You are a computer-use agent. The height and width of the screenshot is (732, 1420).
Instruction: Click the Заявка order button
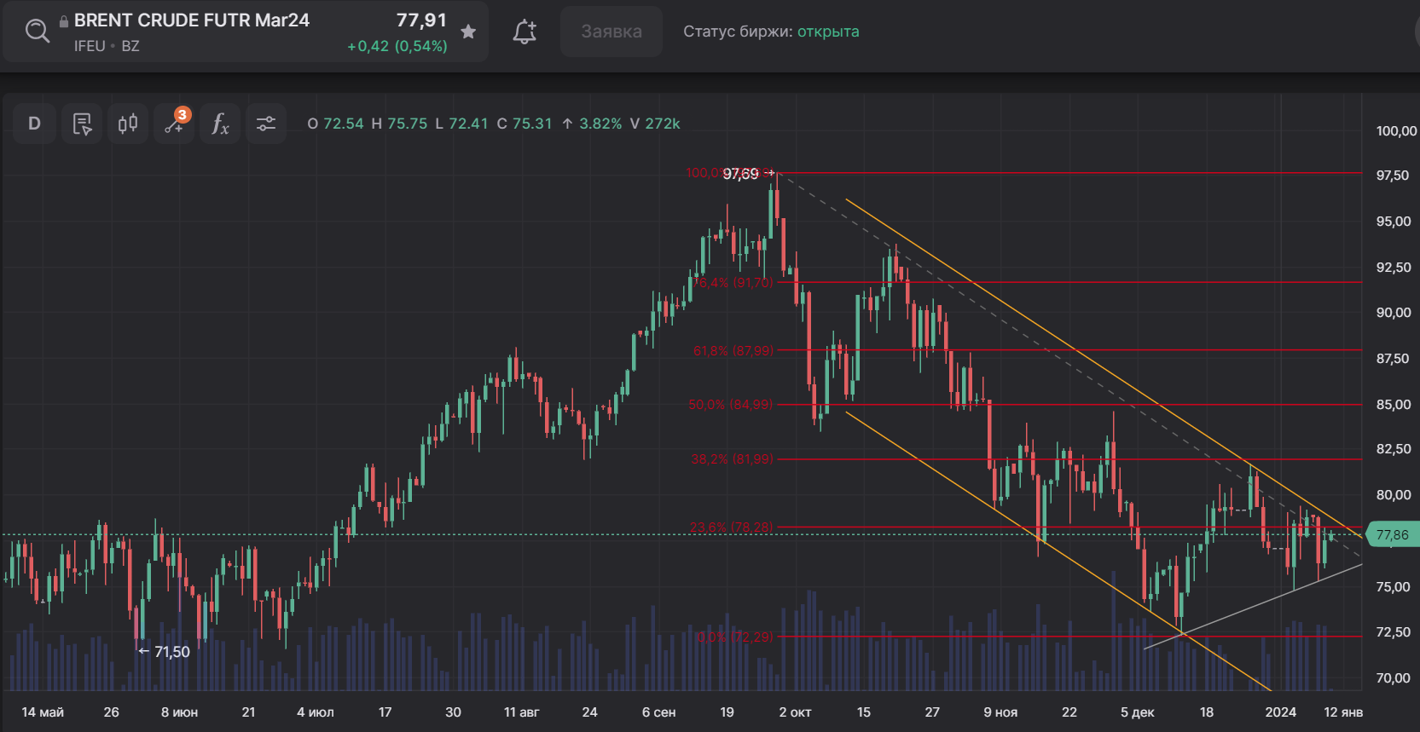(x=611, y=32)
